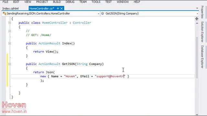Open the Database Explorer side tab
Viewport: 207px width, 116px height.
tap(202, 57)
